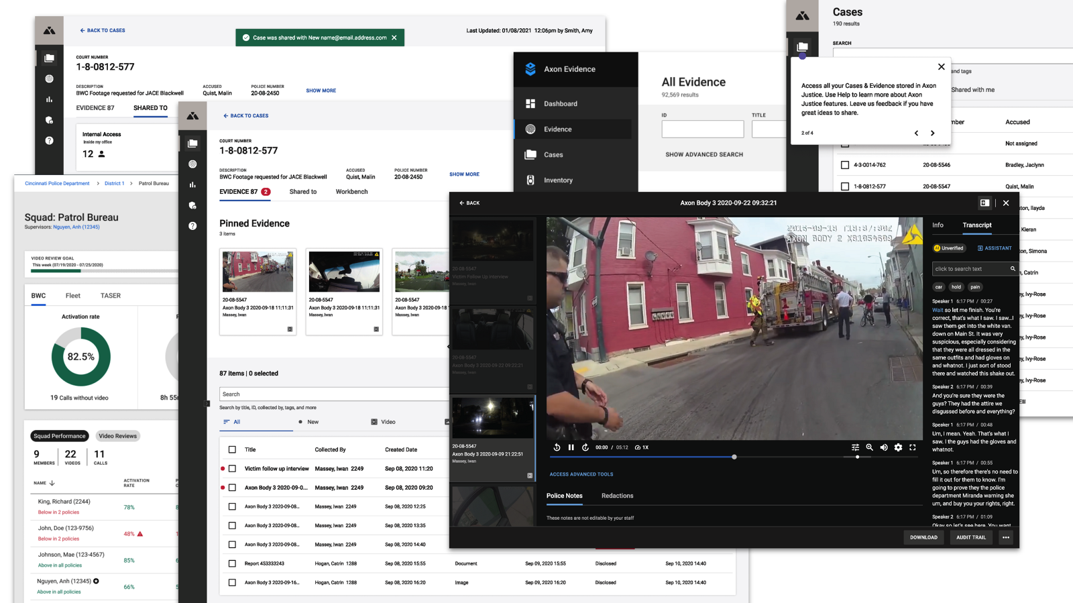Check the row collected Sep 08, 2020 09:20
The height and width of the screenshot is (603, 1073).
232,488
